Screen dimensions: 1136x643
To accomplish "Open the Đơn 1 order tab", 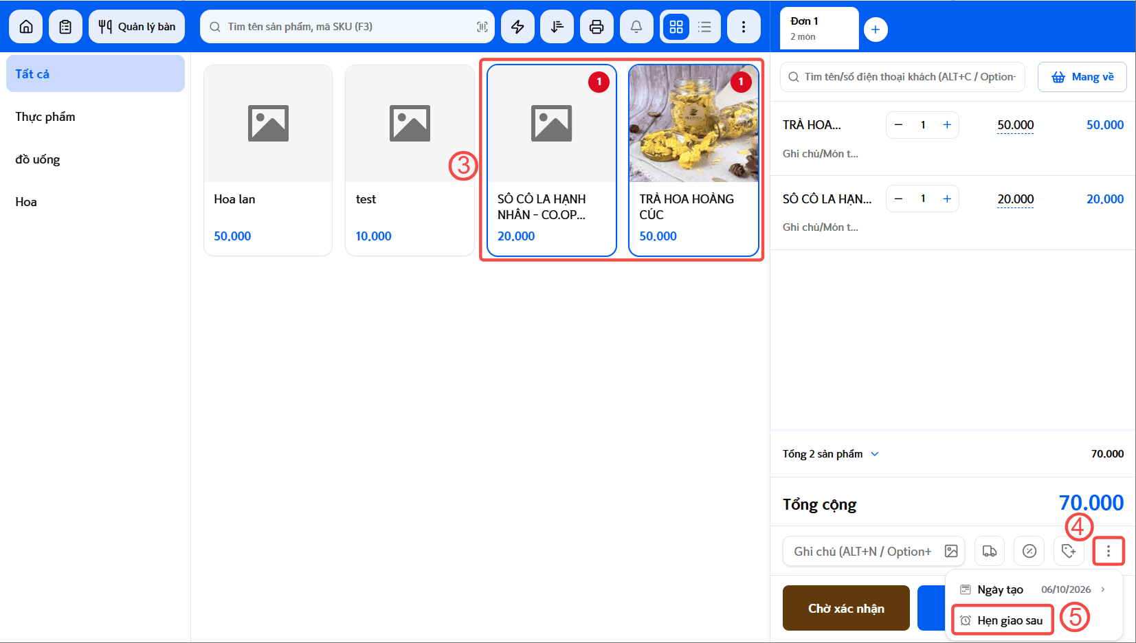I will click(819, 28).
